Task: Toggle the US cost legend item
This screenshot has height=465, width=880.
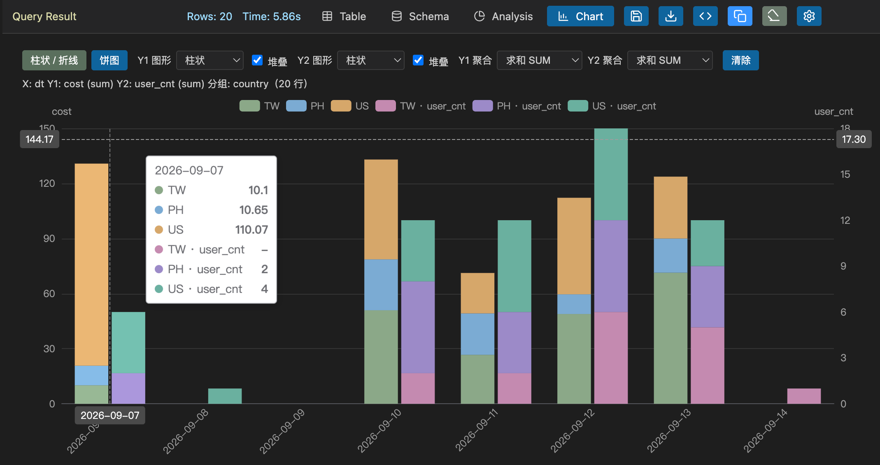Action: (350, 106)
